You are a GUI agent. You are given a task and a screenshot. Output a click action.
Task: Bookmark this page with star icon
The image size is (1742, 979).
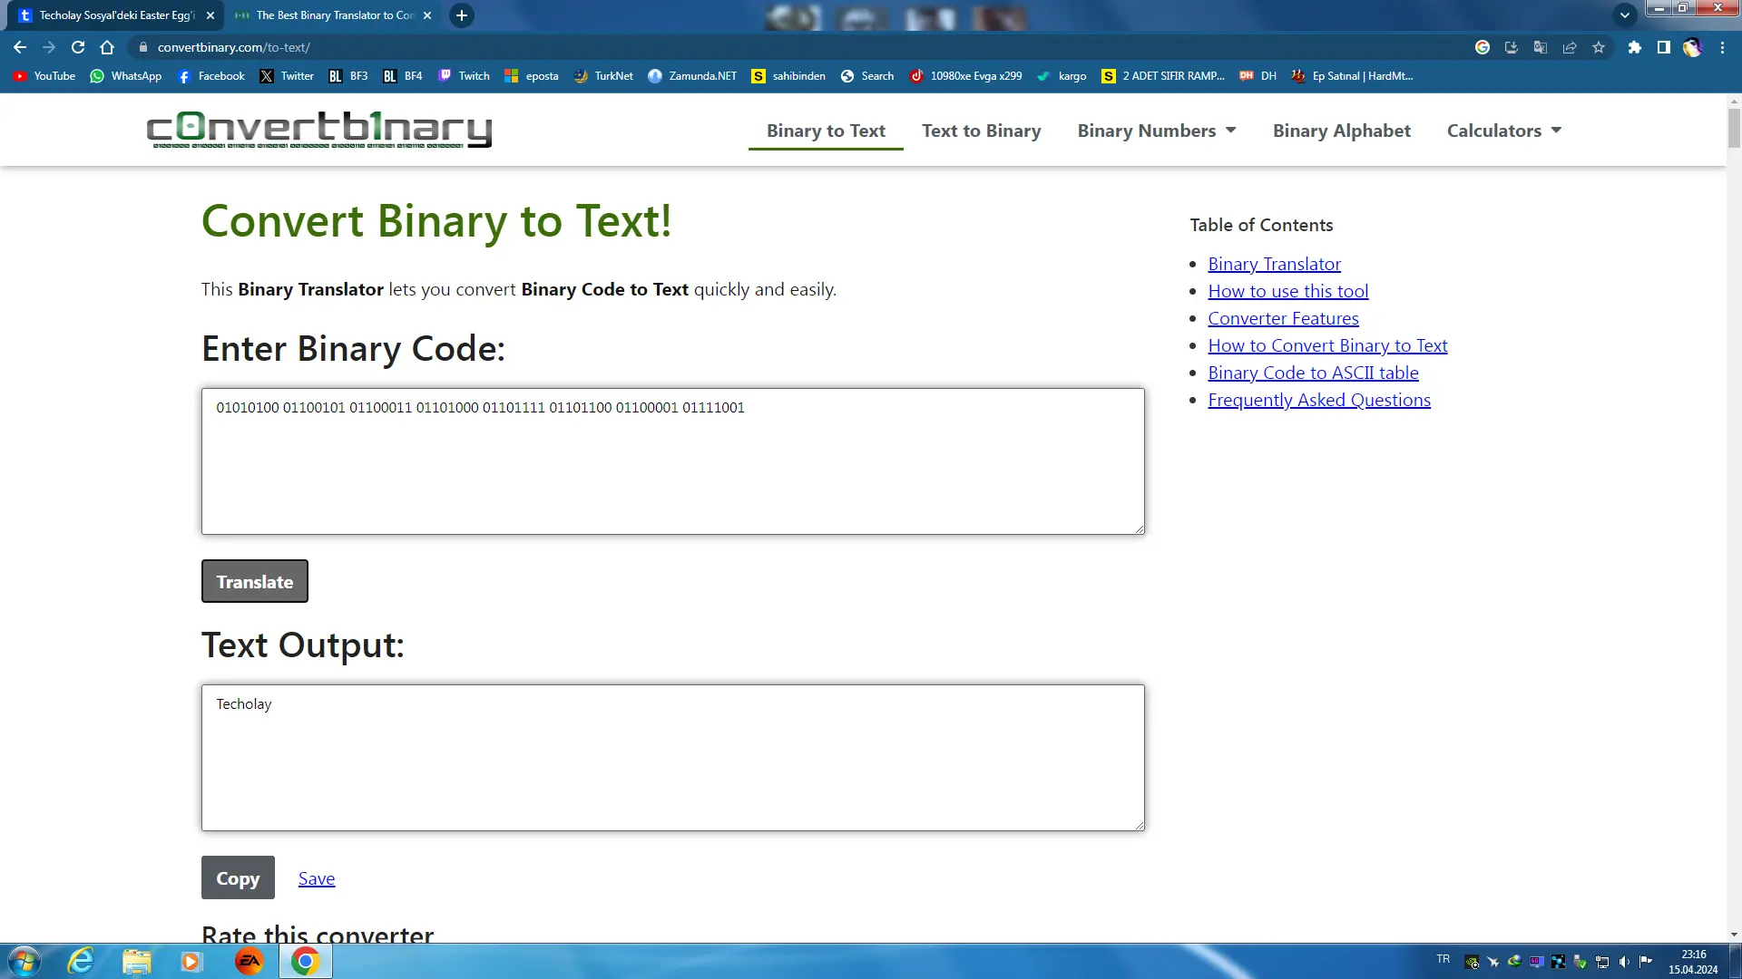(1599, 47)
